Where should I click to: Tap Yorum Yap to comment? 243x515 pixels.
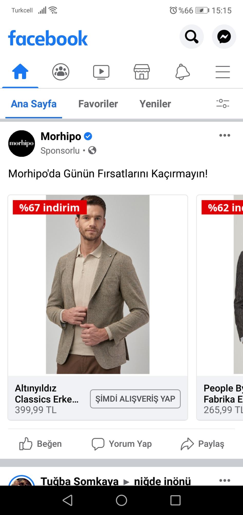(122, 444)
